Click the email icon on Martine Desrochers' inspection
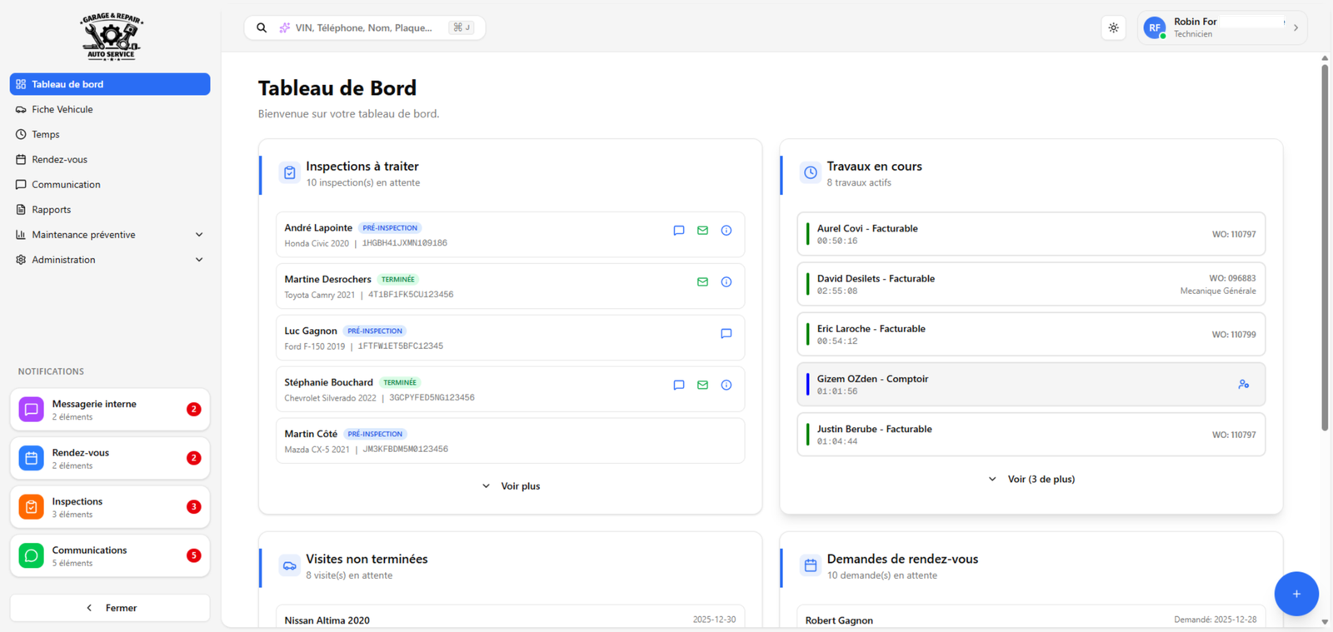 [702, 282]
